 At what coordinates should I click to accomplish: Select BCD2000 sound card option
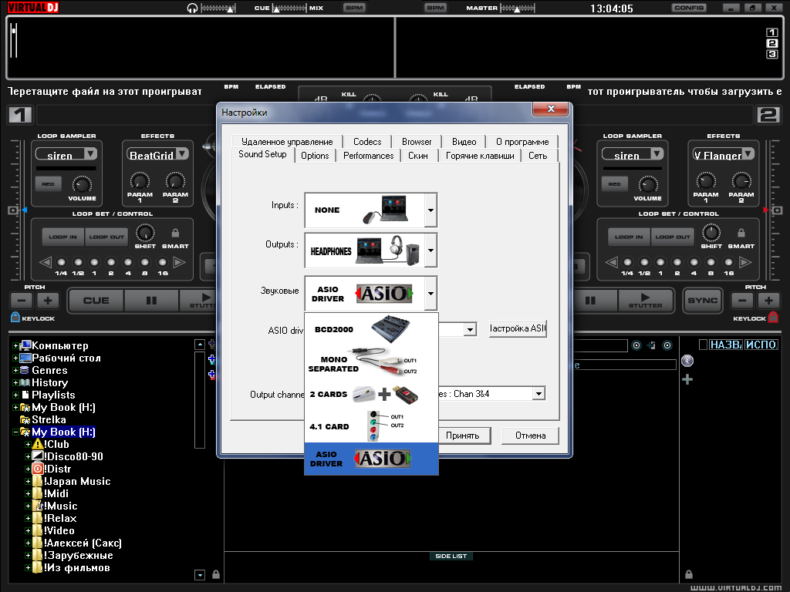pos(371,329)
